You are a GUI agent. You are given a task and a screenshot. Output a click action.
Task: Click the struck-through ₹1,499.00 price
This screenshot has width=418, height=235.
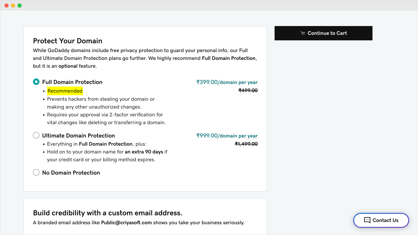tap(246, 144)
